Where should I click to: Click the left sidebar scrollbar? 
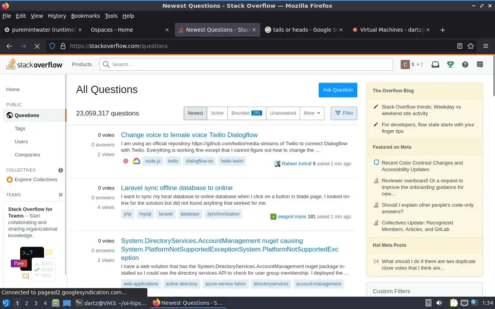coord(66,174)
